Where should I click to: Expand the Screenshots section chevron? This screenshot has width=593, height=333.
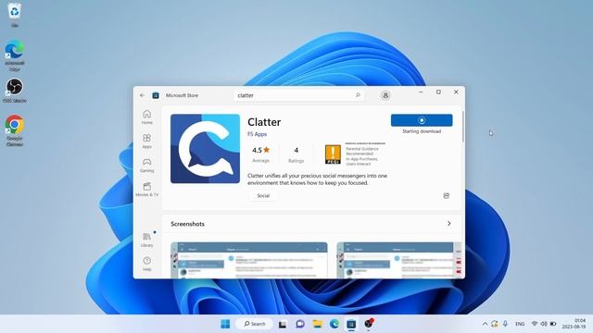coord(448,224)
